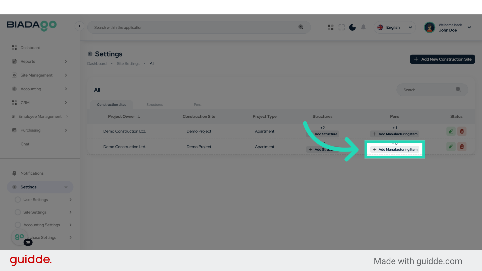Expand the John Doe profile menu
The height and width of the screenshot is (271, 482).
469,27
